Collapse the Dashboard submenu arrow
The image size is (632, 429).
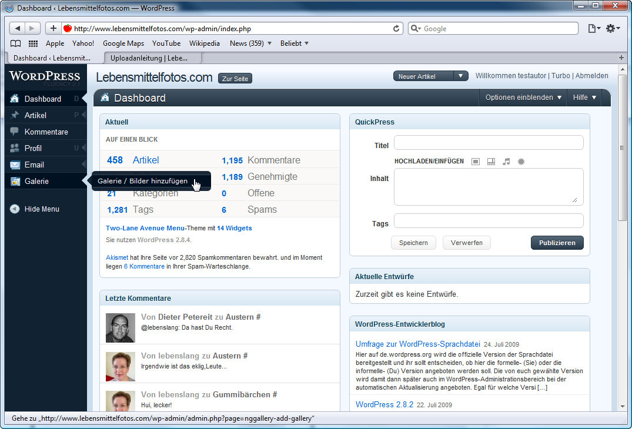click(x=84, y=99)
